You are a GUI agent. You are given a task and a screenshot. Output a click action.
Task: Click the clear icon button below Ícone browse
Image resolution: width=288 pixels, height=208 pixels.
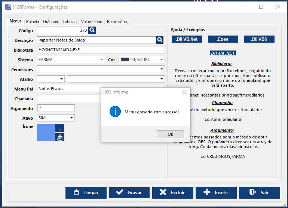pos(59,137)
